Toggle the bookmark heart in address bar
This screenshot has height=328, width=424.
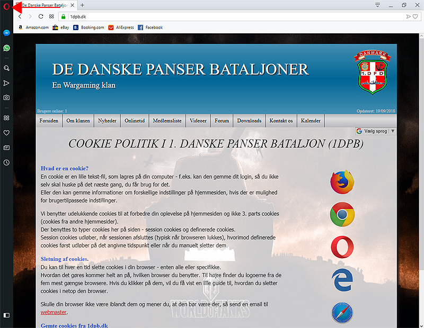[x=415, y=16]
